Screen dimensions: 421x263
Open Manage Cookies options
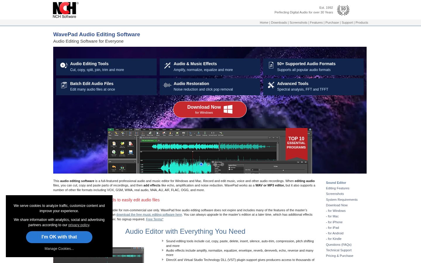tap(59, 249)
